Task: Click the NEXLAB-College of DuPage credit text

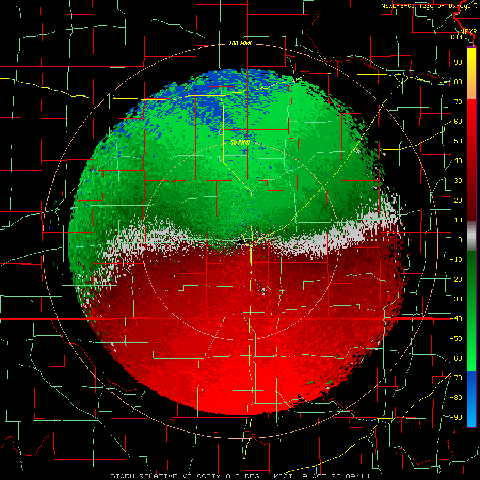Action: pyautogui.click(x=425, y=6)
